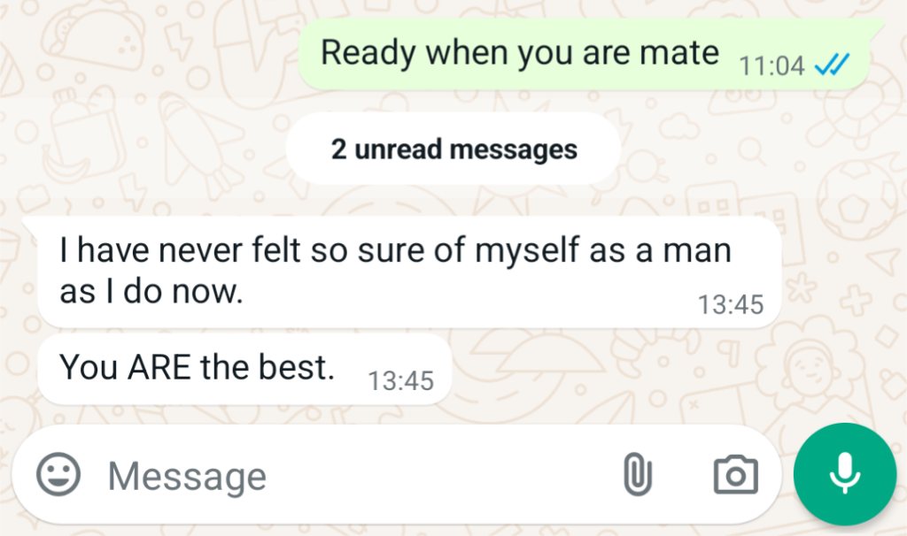Click the 'as I do now.' text line
The height and width of the screenshot is (536, 907).
click(151, 291)
